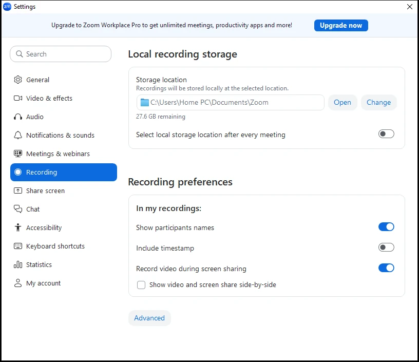Click the Meetings & webinars monitor icon
This screenshot has width=419, height=362.
coord(18,154)
